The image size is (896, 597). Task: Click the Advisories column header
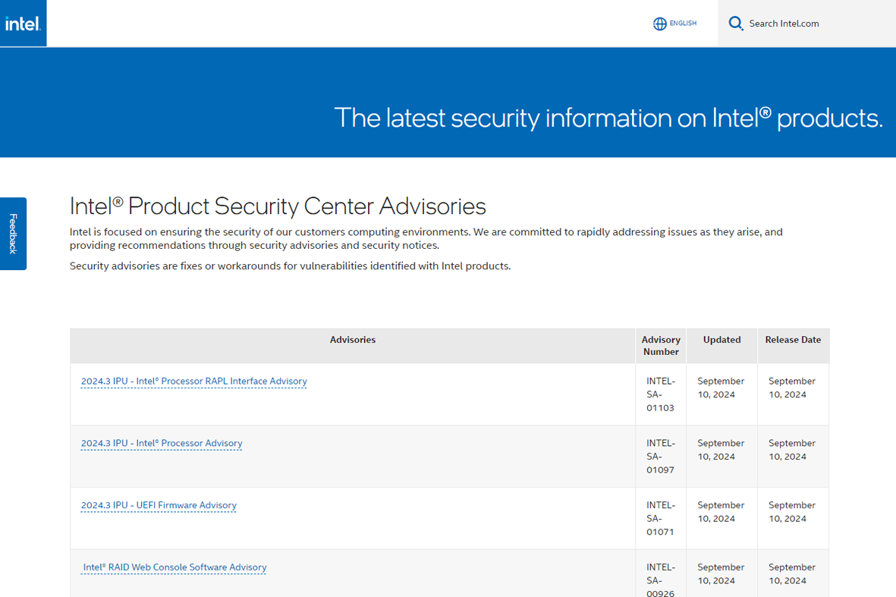[353, 340]
